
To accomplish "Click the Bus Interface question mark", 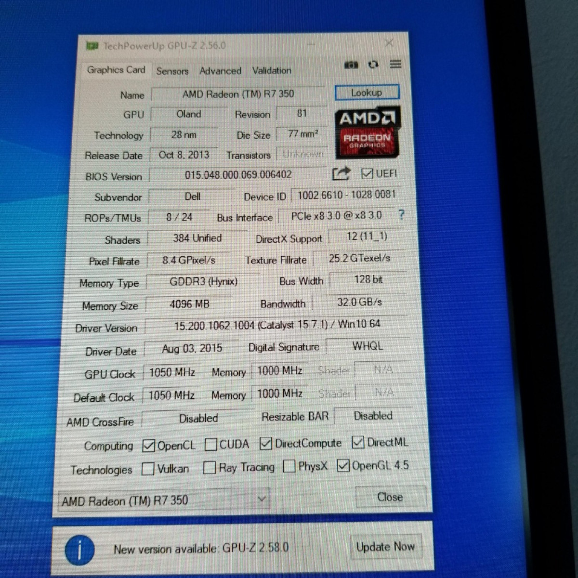I will [x=402, y=215].
